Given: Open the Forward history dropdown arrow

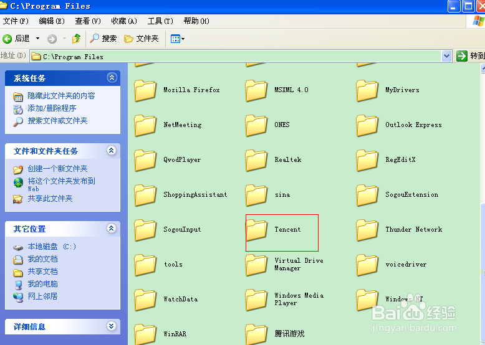Looking at the screenshot, I should 64,39.
